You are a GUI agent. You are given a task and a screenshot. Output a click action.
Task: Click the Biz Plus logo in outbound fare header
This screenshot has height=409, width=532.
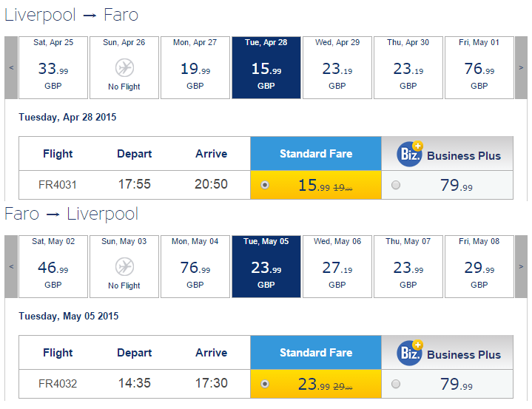click(x=410, y=154)
